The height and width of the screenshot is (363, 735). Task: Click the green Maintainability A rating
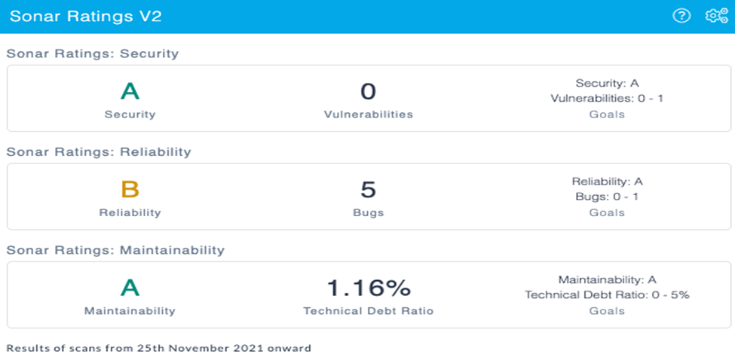pyautogui.click(x=130, y=288)
